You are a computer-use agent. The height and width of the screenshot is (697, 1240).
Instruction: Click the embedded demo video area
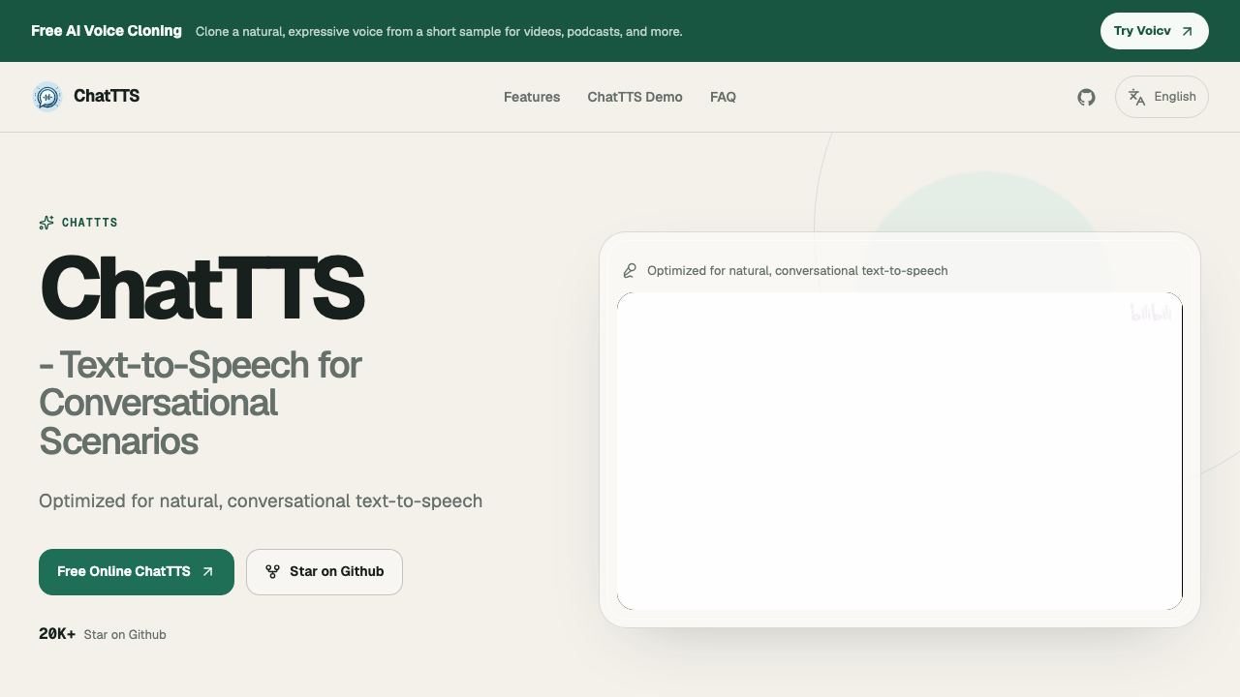[900, 451]
